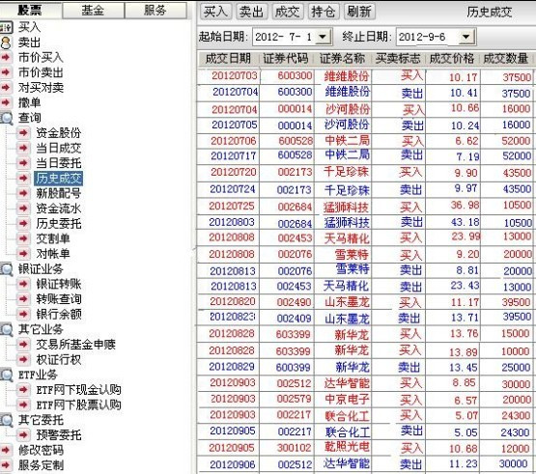Click the 持仓 toolbar button
536x474 pixels.
click(323, 12)
